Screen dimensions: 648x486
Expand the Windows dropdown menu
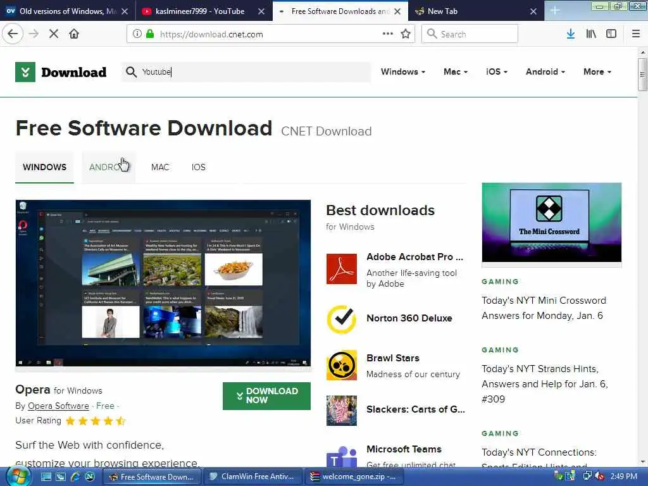[403, 72]
